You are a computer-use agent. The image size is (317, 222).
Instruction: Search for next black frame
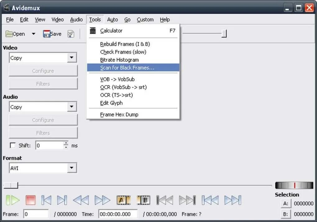pos(187,200)
